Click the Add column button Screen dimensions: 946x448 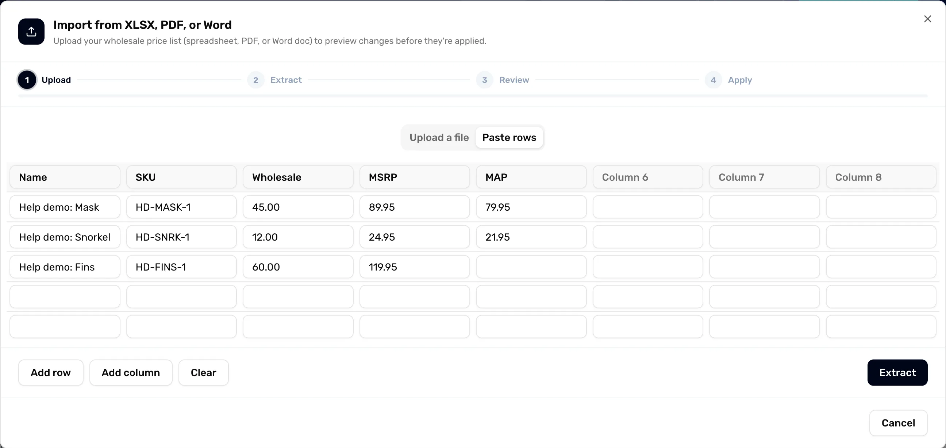click(x=131, y=372)
